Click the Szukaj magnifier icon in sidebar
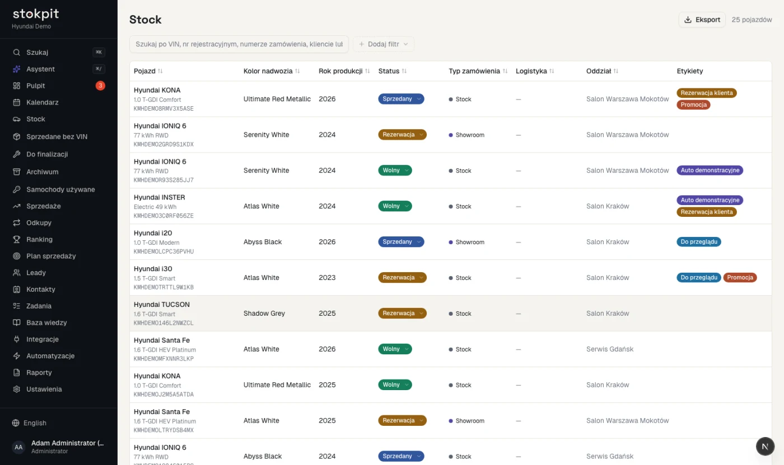This screenshot has height=465, width=784. (x=16, y=53)
